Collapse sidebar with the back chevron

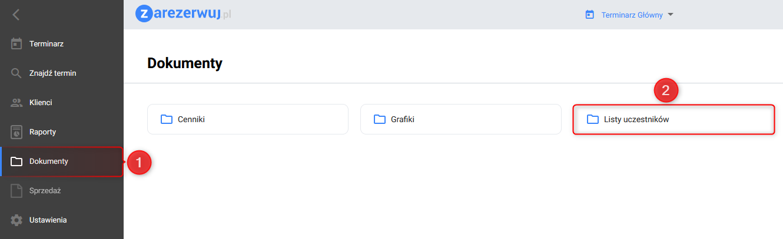16,15
